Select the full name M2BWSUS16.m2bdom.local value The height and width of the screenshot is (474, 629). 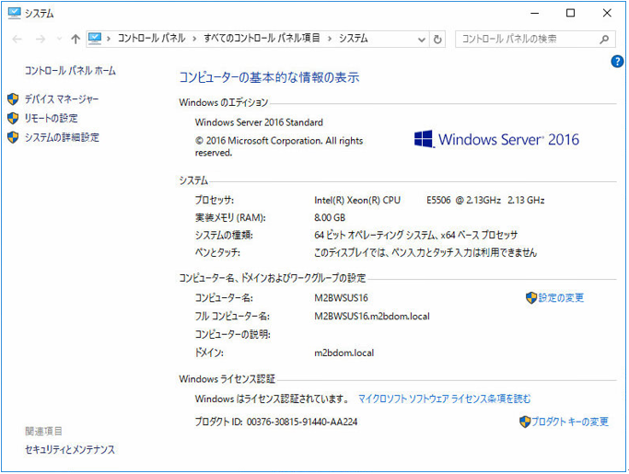point(372,317)
